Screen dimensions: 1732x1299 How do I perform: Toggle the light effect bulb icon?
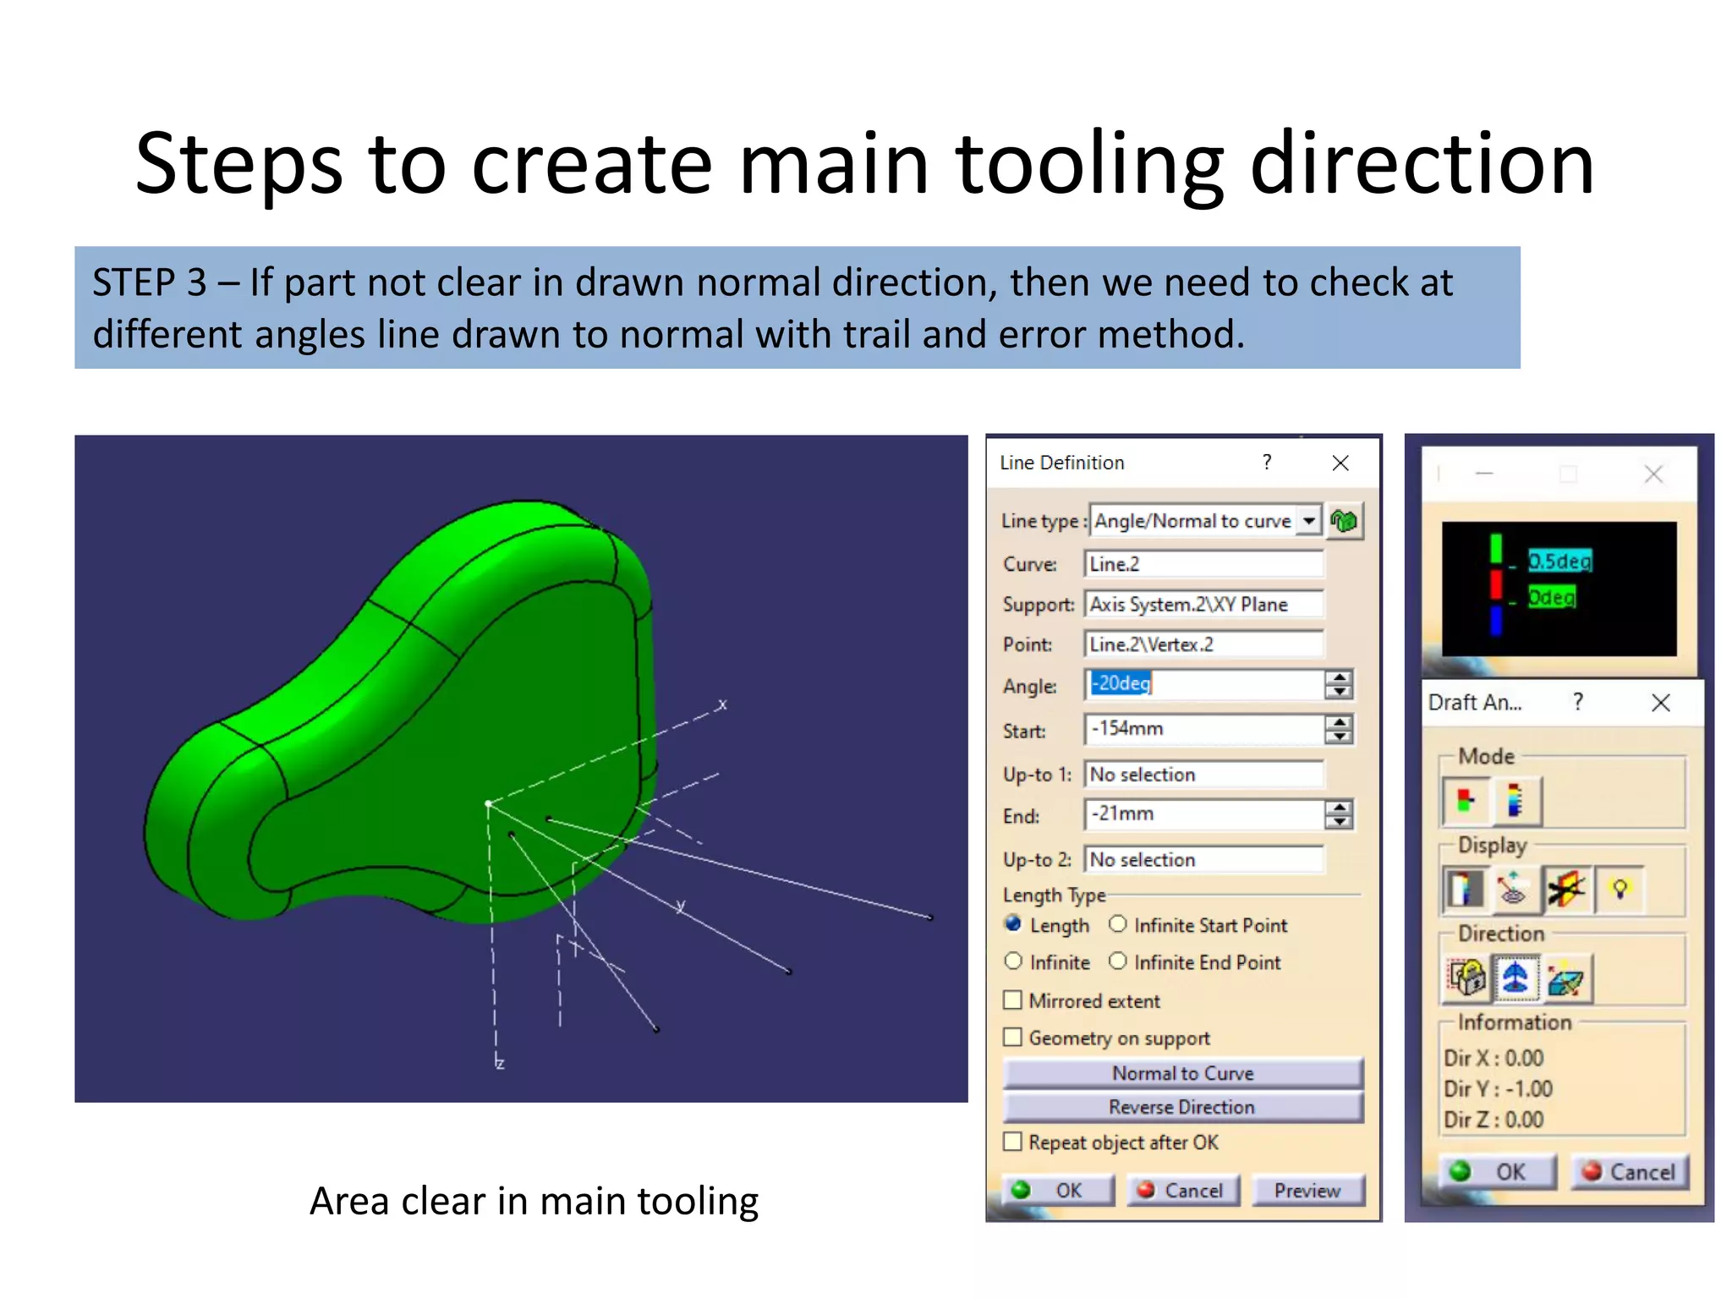[1620, 889]
